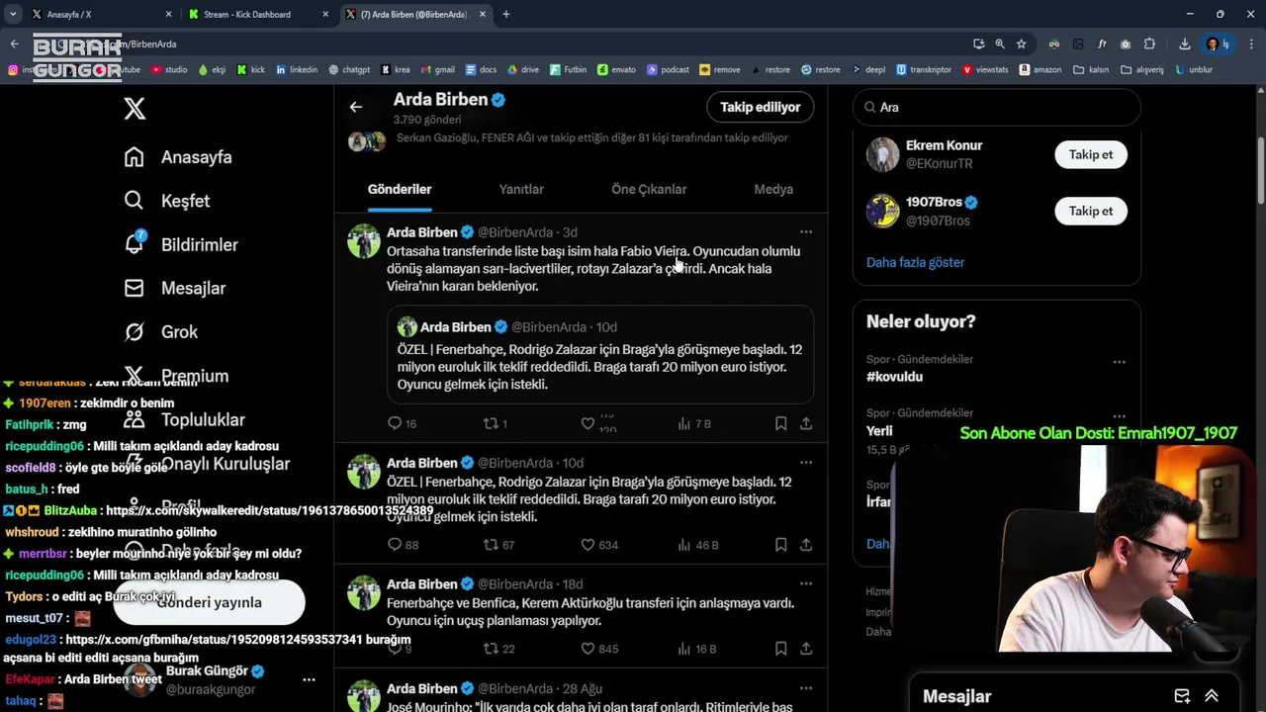View analytics showing 46 B views
Viewport: 1266px width, 712px height.
tap(698, 545)
